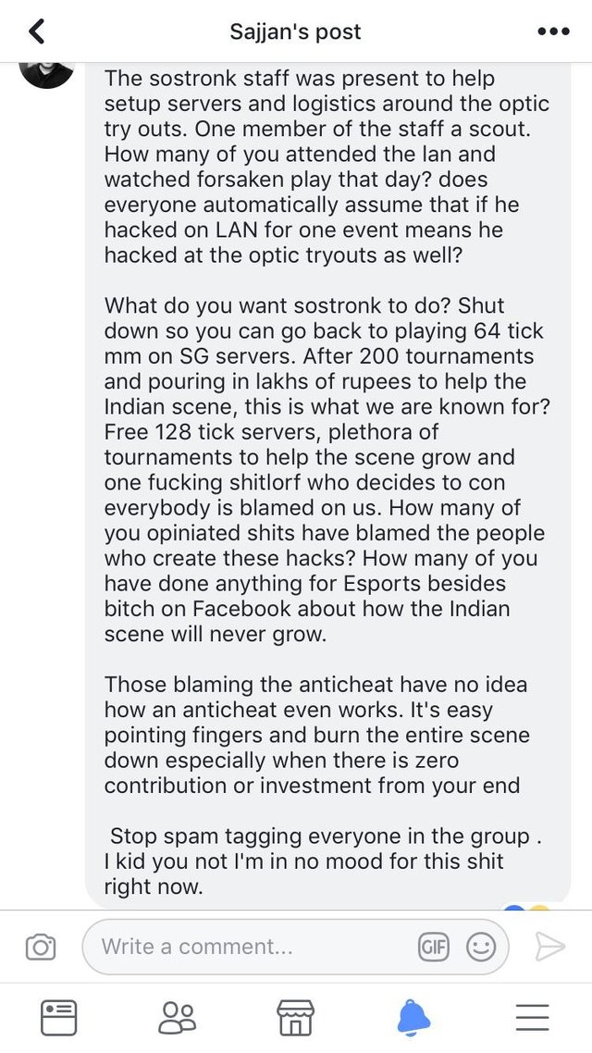Open the commenter's profile picture

click(x=46, y=74)
